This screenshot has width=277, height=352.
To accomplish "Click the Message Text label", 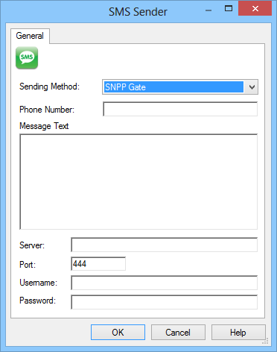I will (x=44, y=126).
